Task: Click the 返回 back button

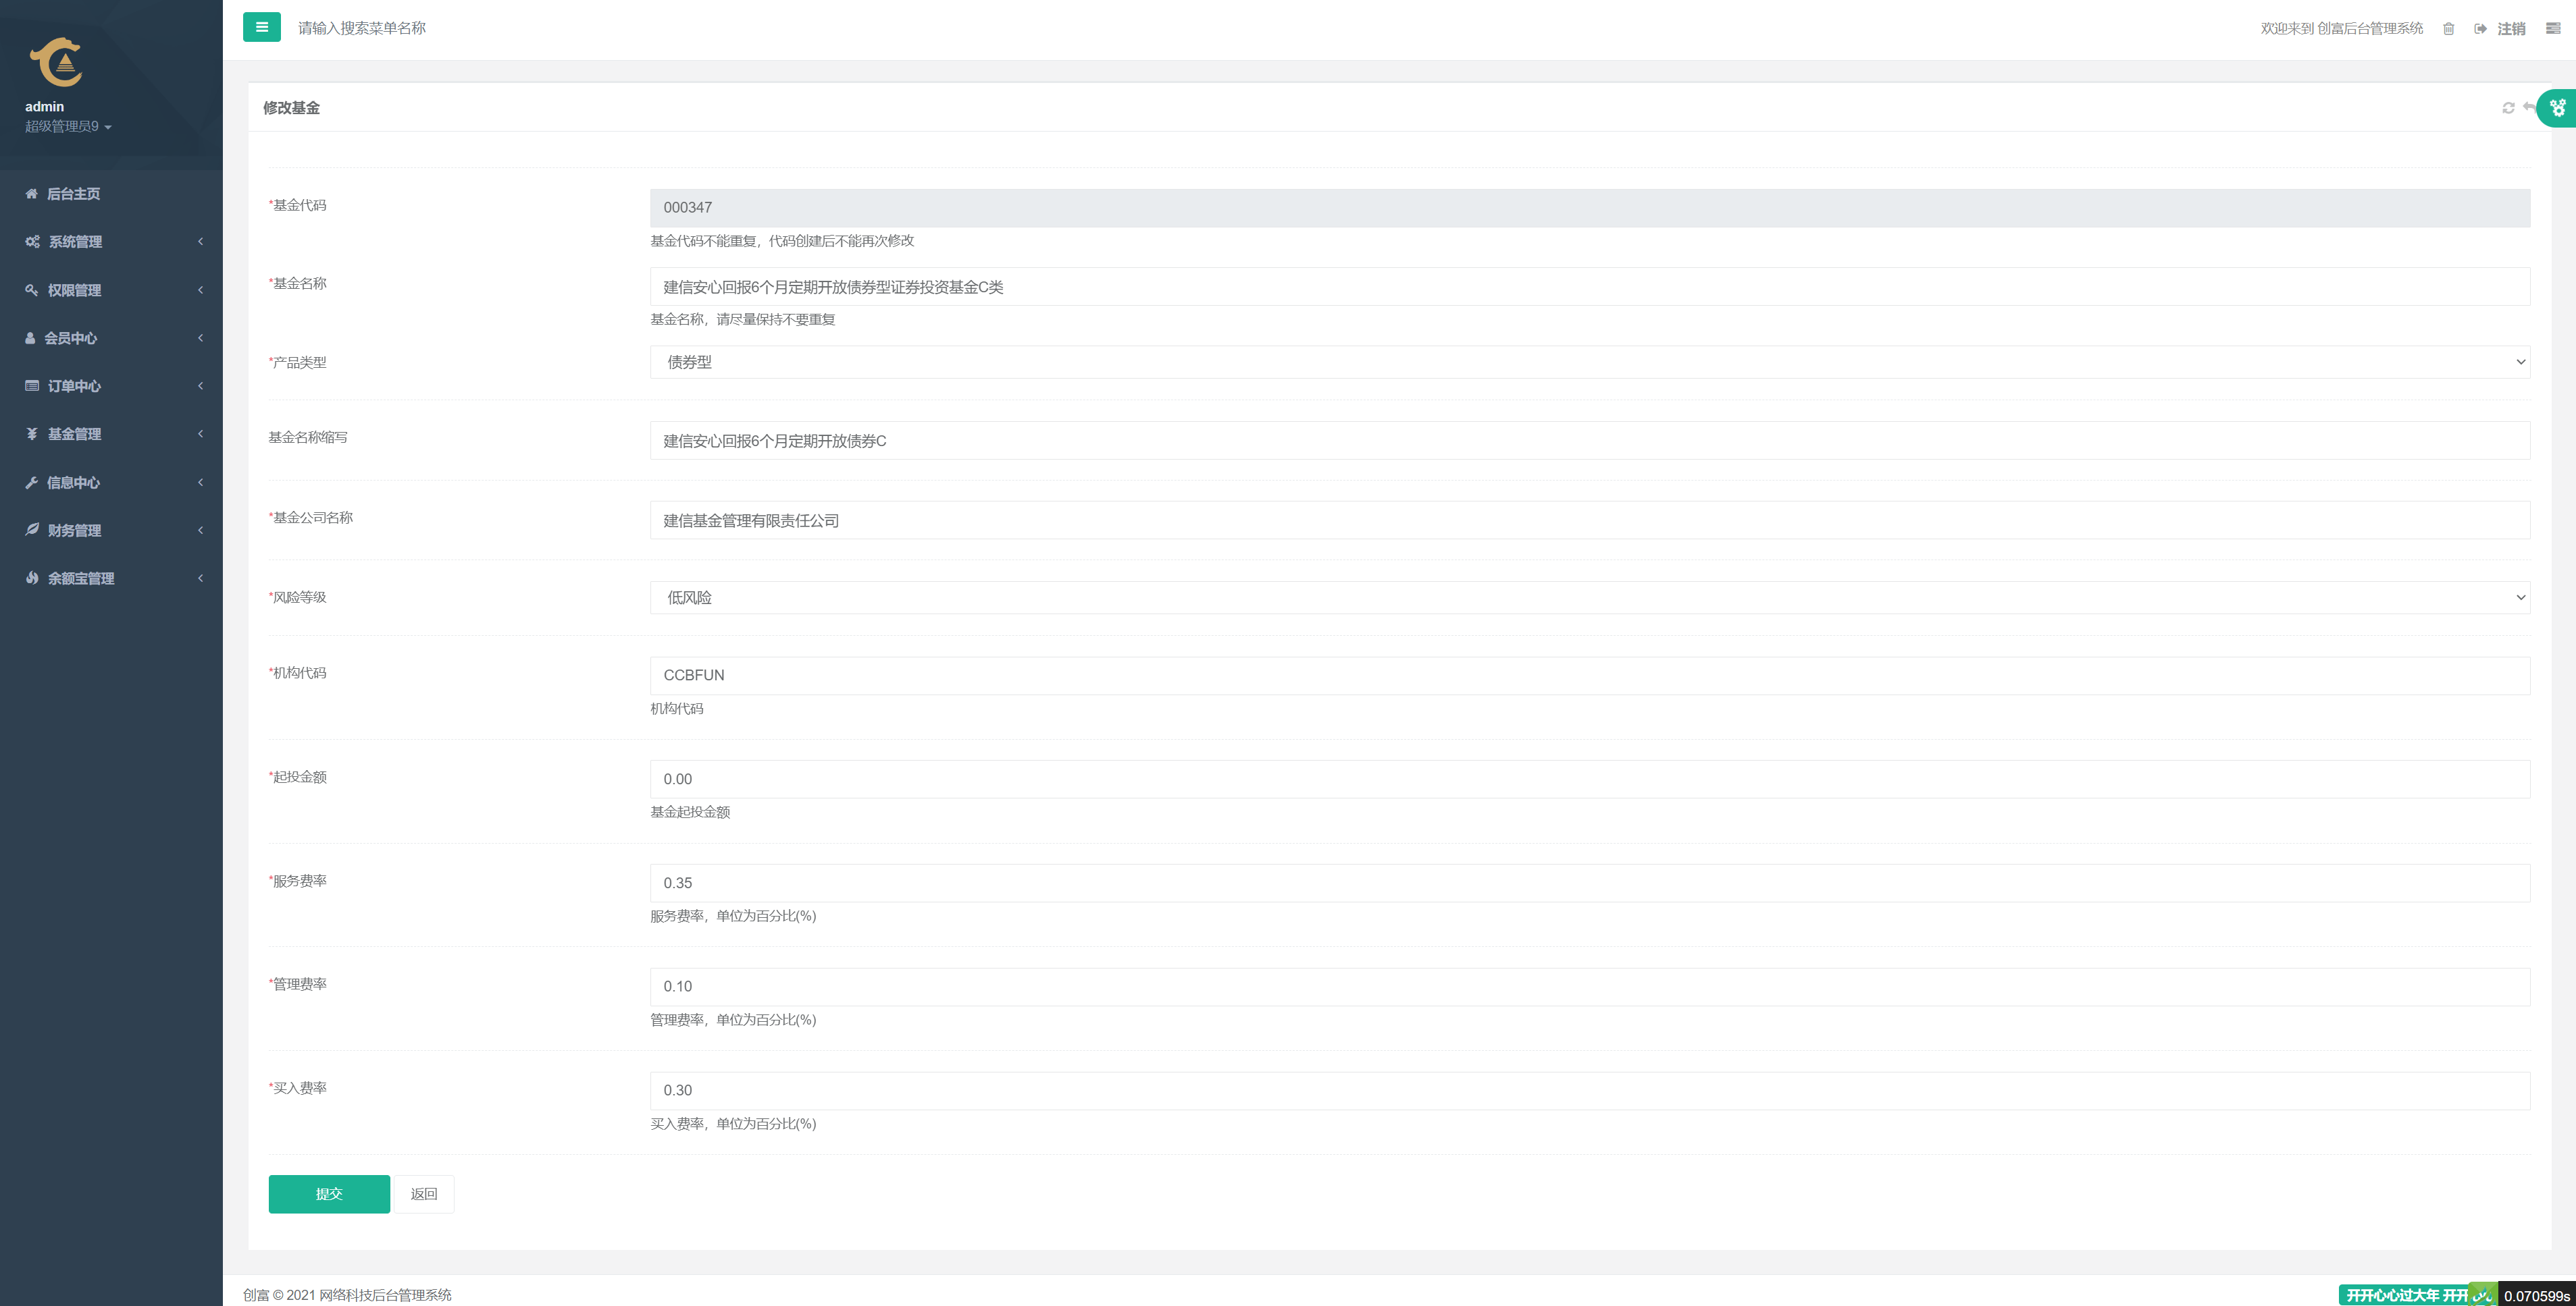Action: pos(424,1194)
